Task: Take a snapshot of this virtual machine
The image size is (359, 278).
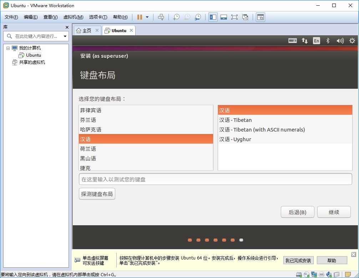Action: pos(176,17)
